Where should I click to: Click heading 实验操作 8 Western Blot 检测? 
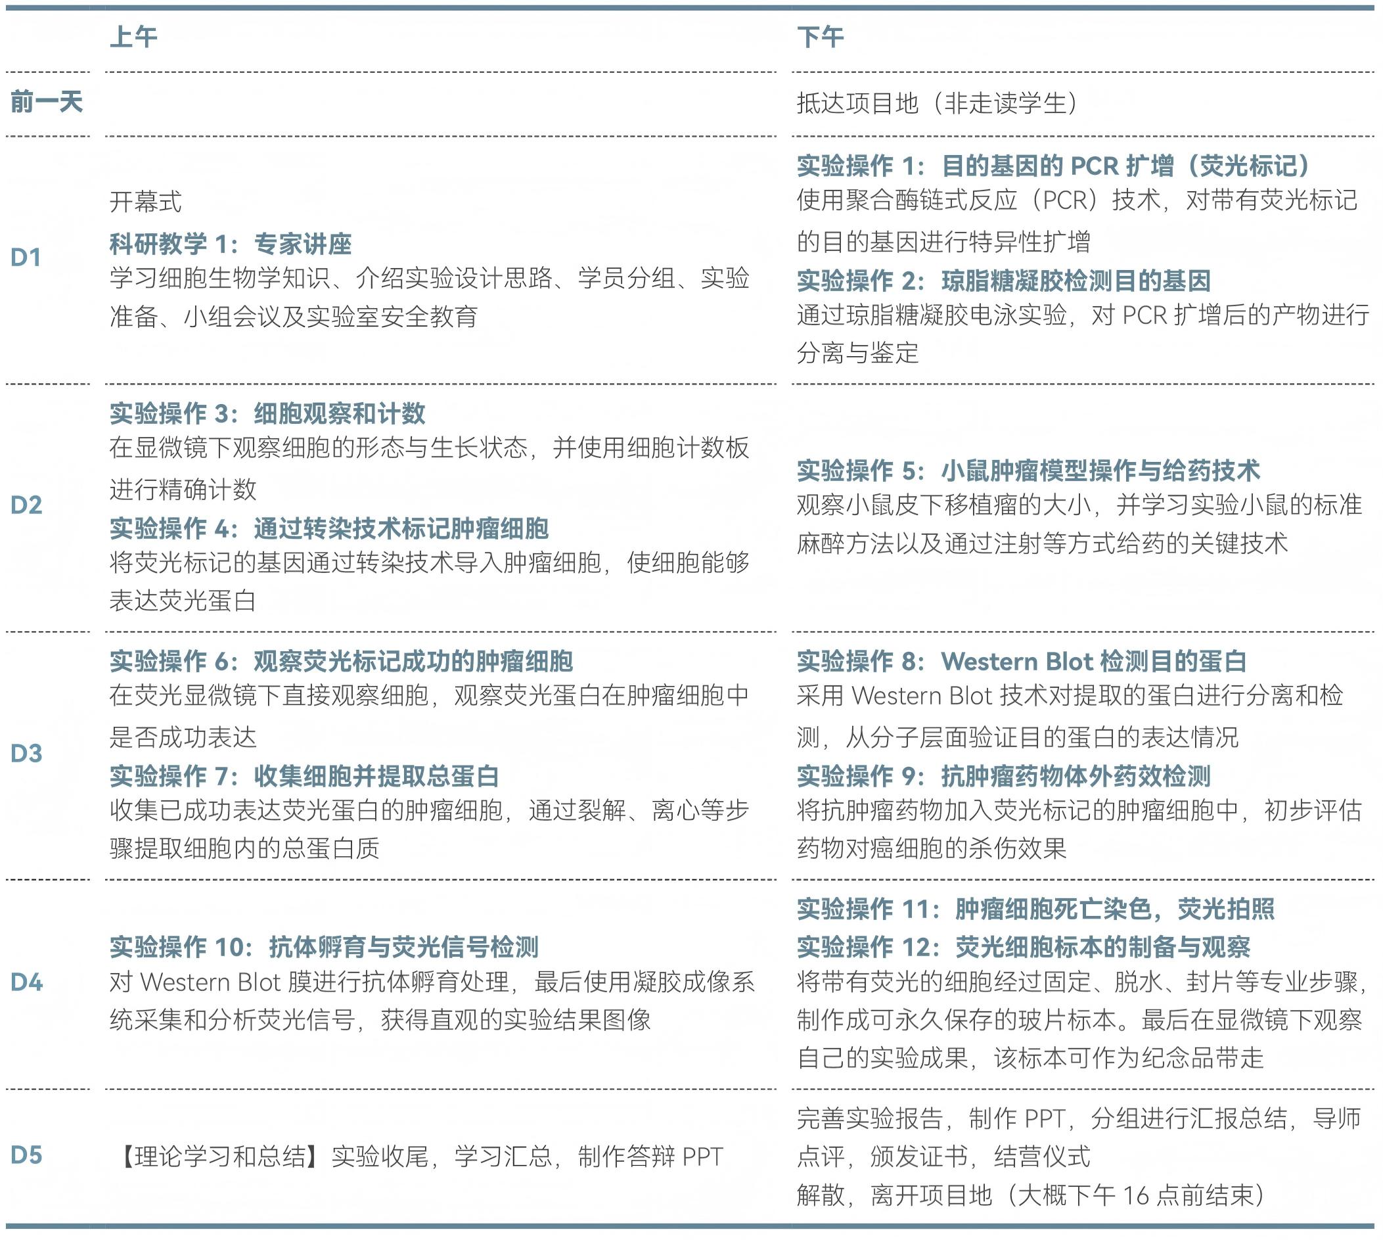click(x=1021, y=662)
